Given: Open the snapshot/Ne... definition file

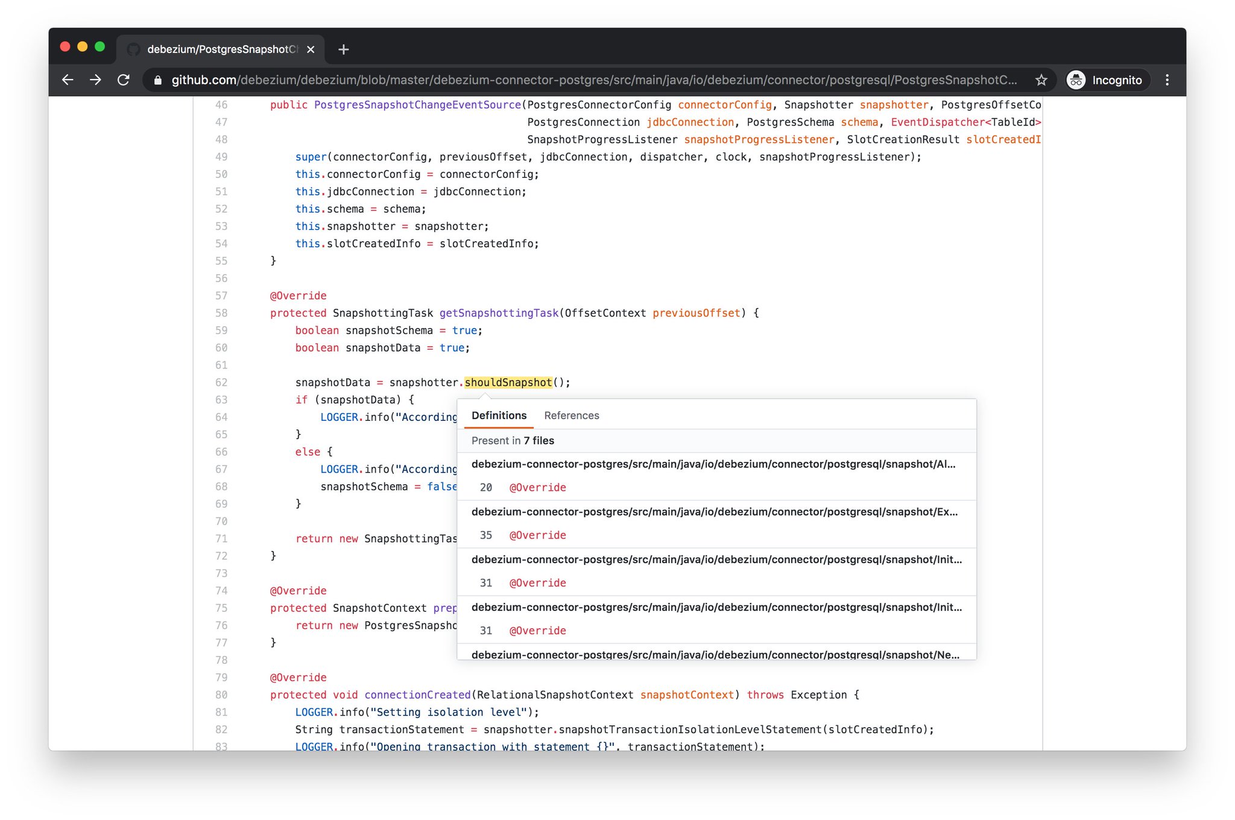Looking at the screenshot, I should point(715,655).
